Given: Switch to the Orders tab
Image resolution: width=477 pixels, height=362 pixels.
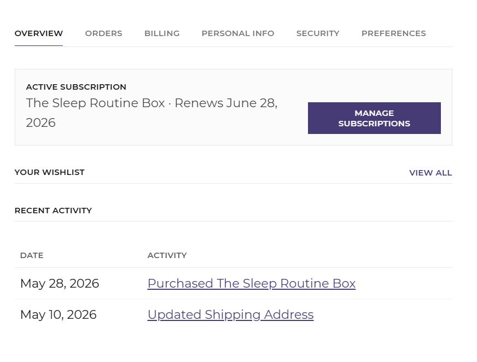Looking at the screenshot, I should 103,33.
